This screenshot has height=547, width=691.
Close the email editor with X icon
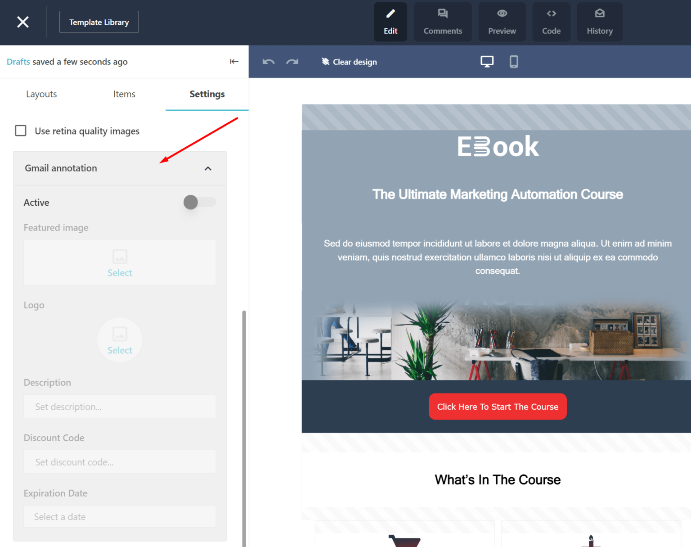(x=23, y=22)
